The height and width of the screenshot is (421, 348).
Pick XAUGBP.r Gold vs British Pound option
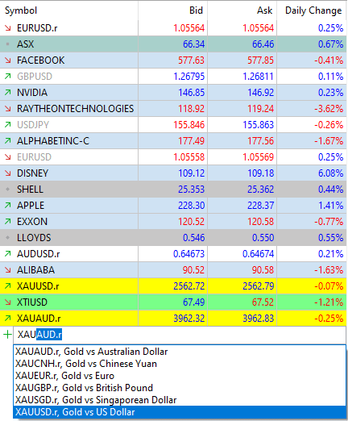coord(180,388)
